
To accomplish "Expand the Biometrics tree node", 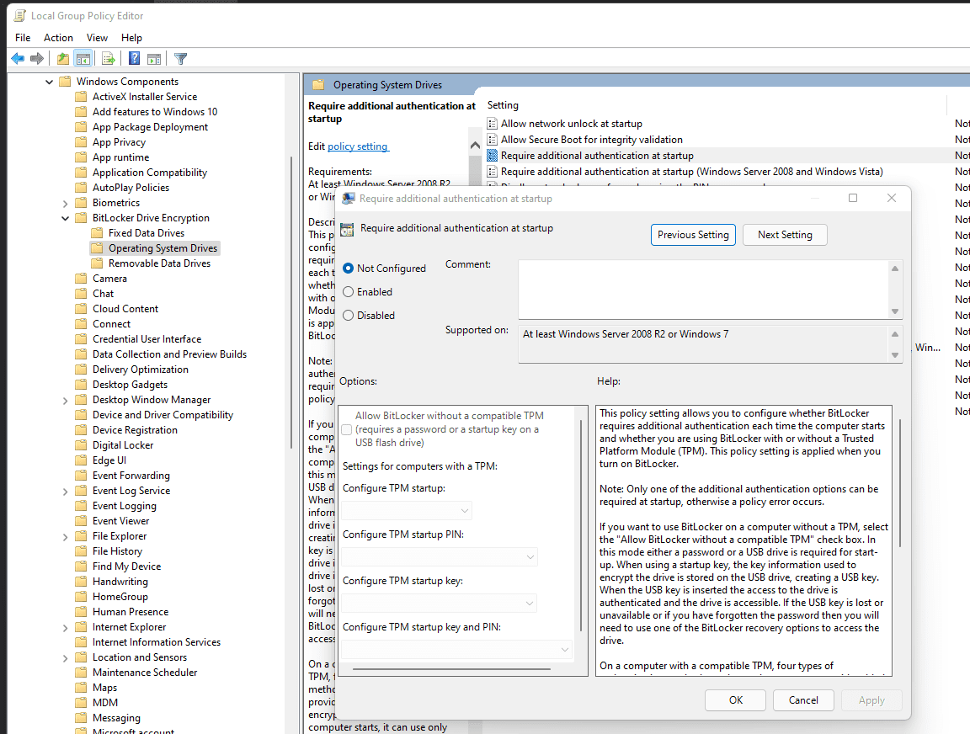I will pyautogui.click(x=66, y=204).
